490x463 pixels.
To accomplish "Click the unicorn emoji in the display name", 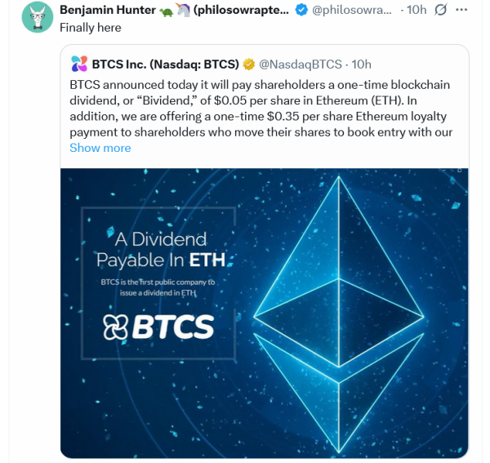I will point(184,10).
